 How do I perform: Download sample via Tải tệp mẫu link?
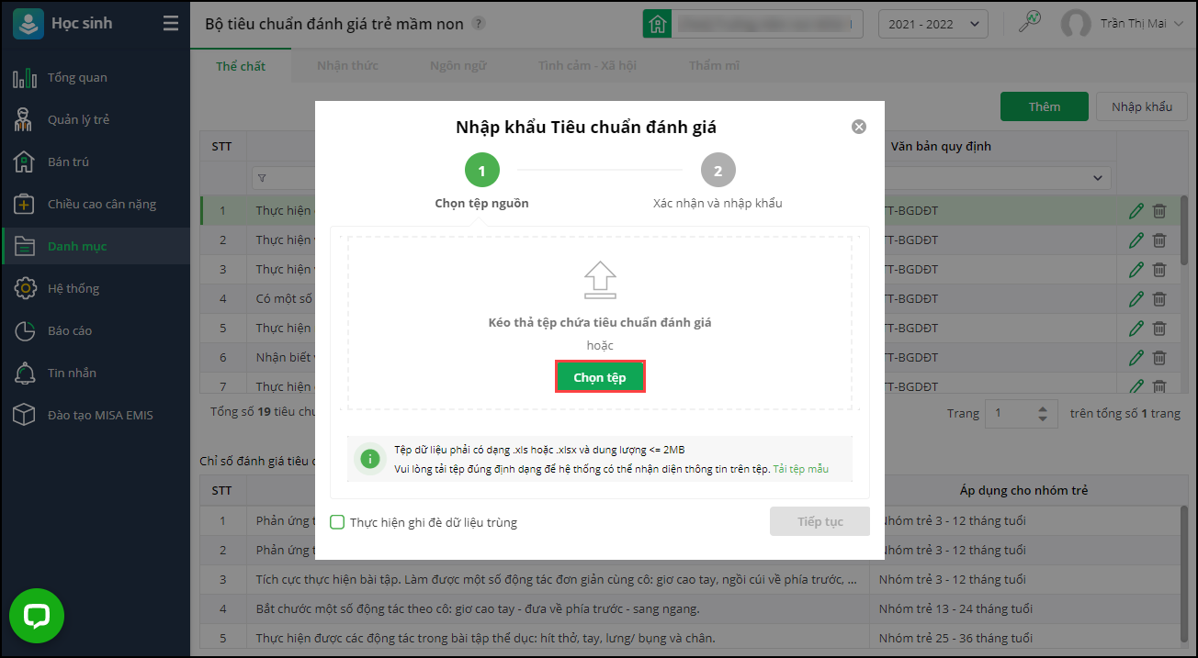[800, 469]
